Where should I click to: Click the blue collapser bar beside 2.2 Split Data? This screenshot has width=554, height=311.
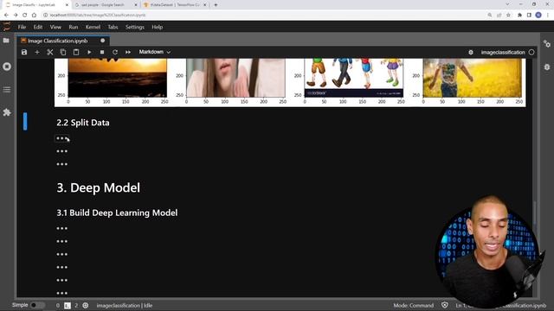[x=25, y=121]
